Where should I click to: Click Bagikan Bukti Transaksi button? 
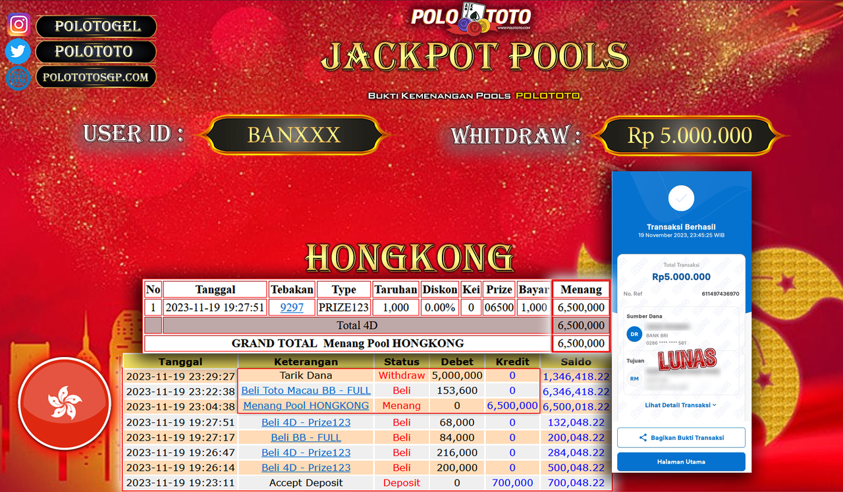coord(681,437)
